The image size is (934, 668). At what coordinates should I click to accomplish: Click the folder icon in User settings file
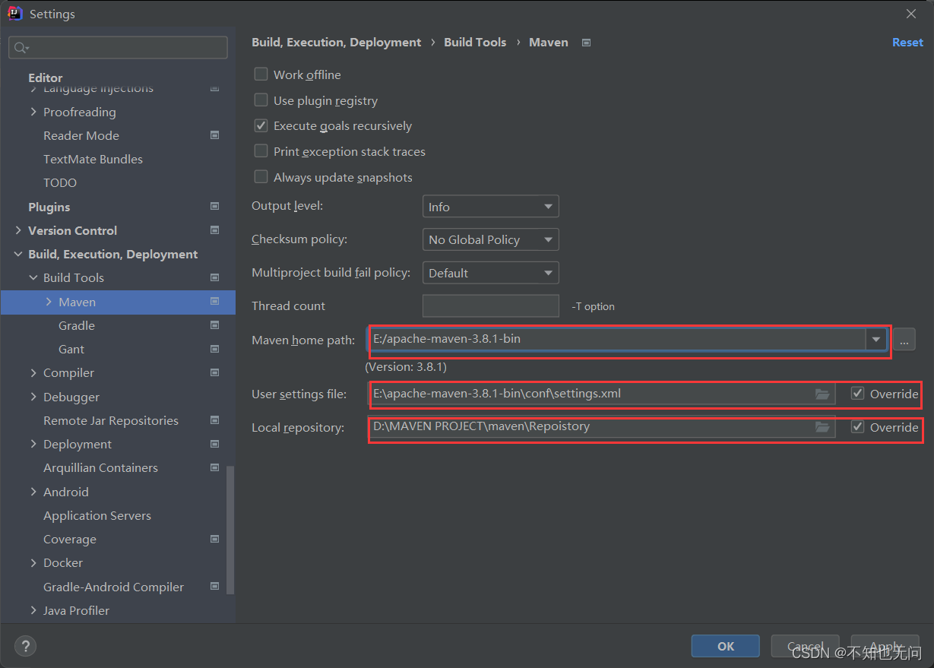coord(822,394)
